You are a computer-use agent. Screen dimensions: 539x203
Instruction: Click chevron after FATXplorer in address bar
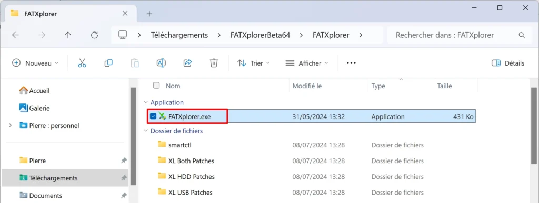tap(361, 35)
